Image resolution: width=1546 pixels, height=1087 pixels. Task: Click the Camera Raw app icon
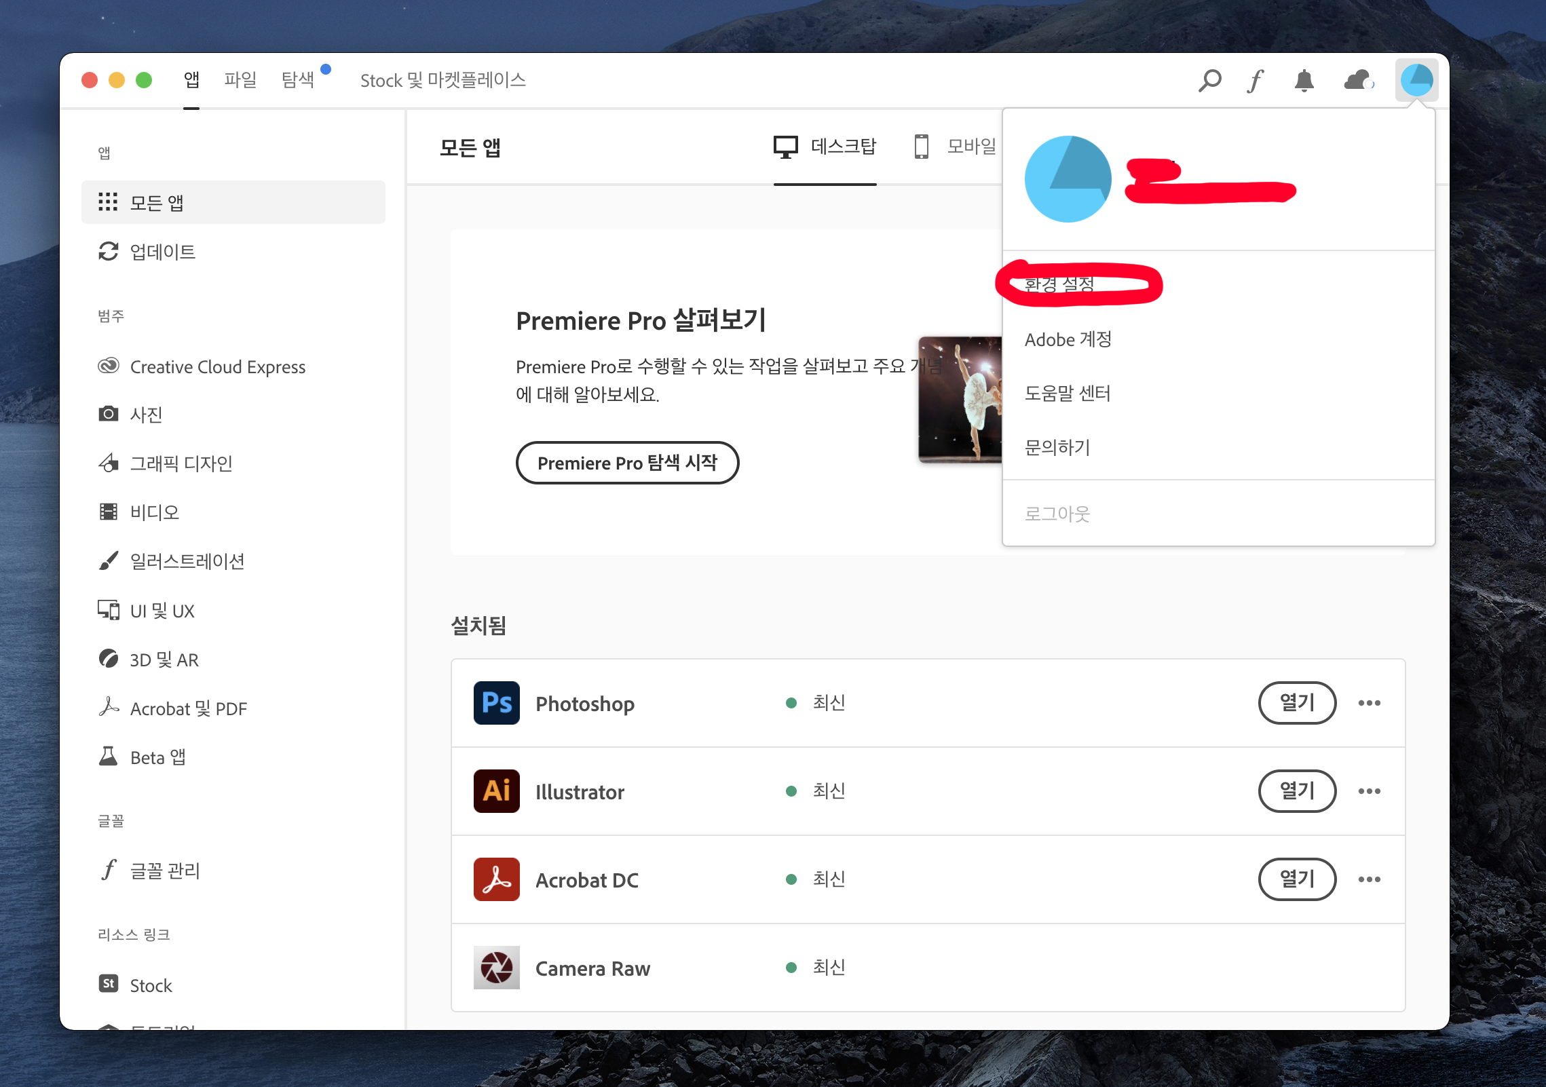(497, 968)
